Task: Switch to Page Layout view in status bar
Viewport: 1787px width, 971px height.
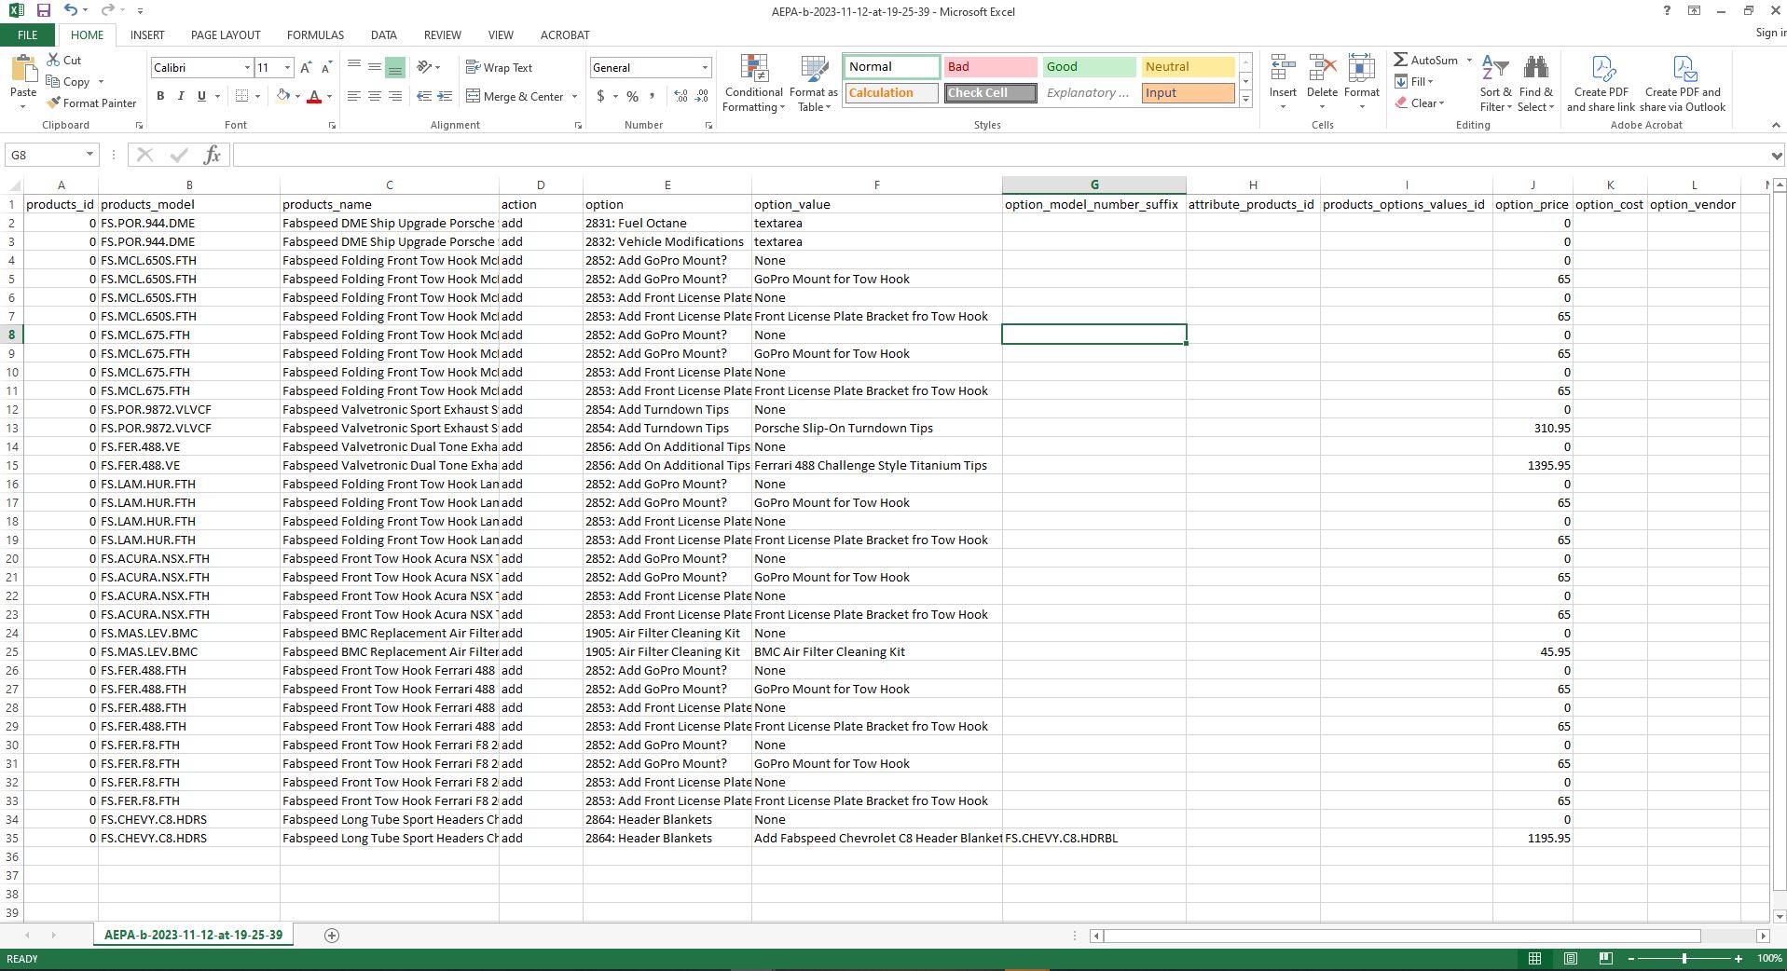Action: [1570, 958]
